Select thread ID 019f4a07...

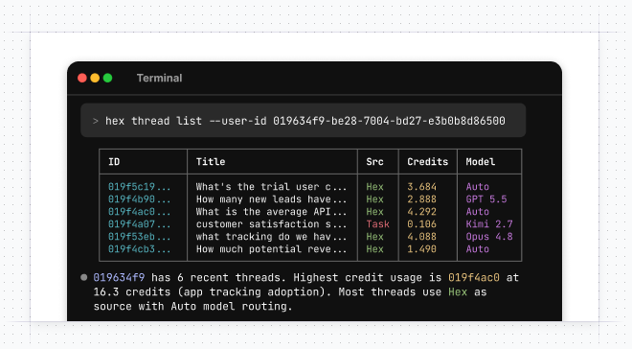coord(140,224)
